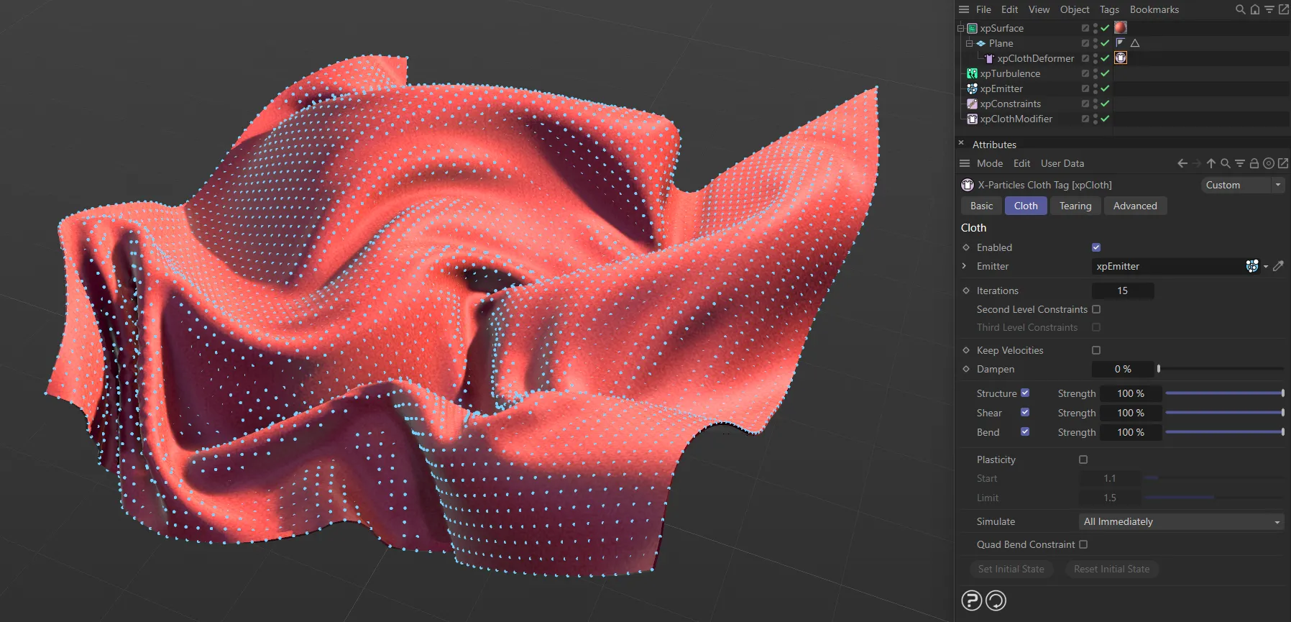Toggle Keep Velocities checkbox
The width and height of the screenshot is (1291, 622).
point(1096,350)
